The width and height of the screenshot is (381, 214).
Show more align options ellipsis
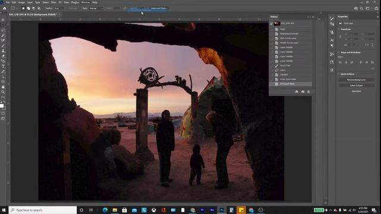(x=373, y=68)
